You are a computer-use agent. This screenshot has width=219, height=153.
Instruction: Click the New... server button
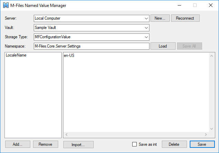(160, 18)
